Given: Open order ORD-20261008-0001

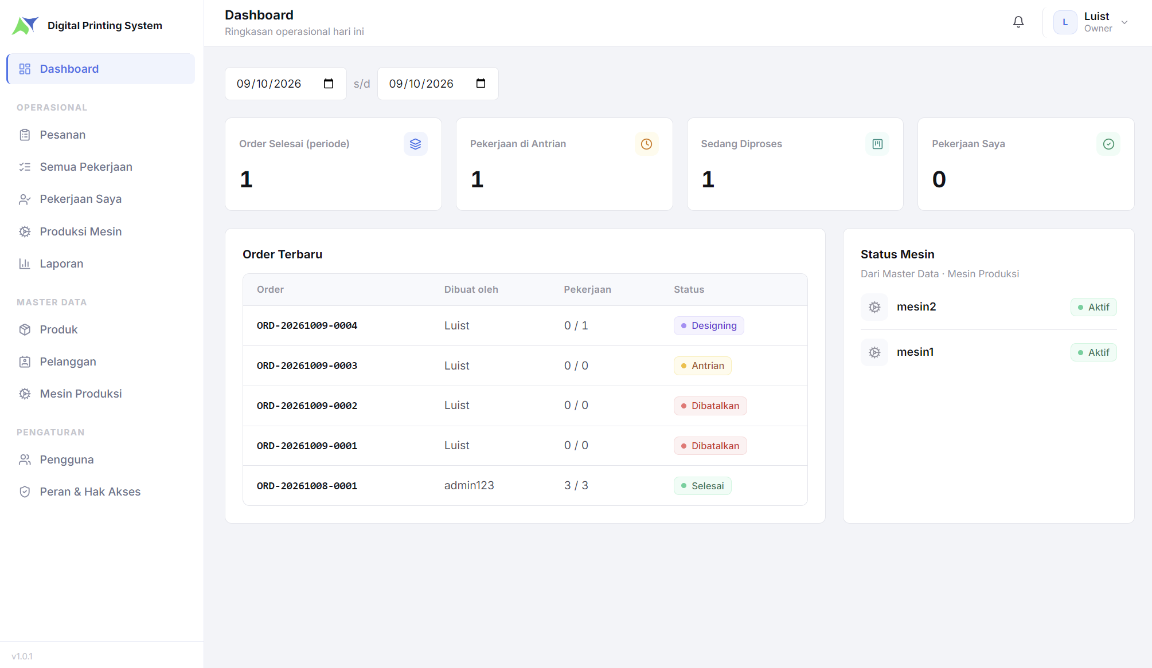Looking at the screenshot, I should click(307, 486).
